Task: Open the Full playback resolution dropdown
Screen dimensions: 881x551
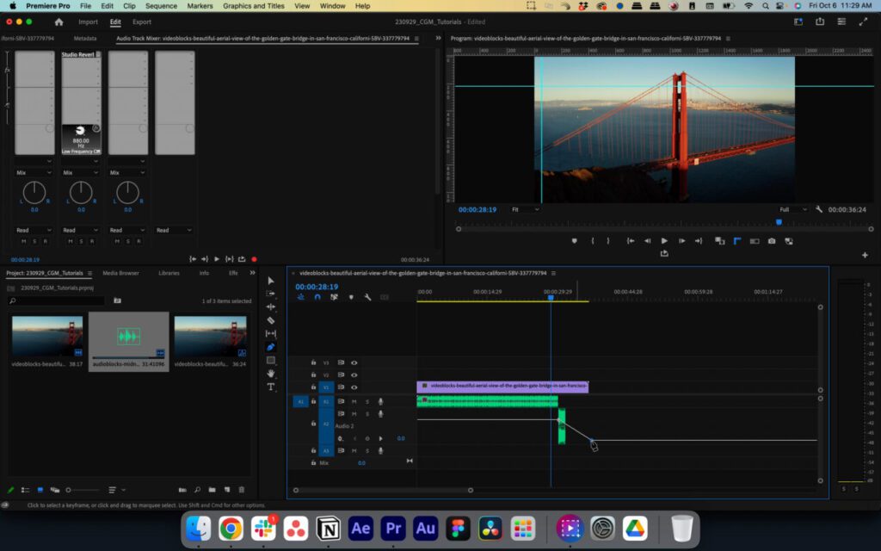Action: coord(793,209)
